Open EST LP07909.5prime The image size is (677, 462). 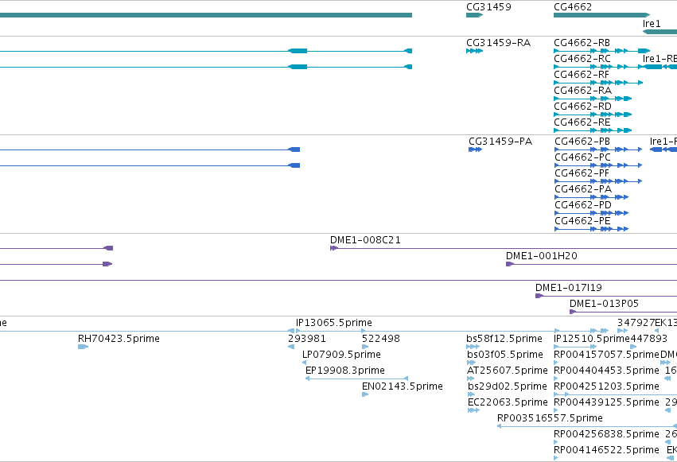(x=341, y=355)
